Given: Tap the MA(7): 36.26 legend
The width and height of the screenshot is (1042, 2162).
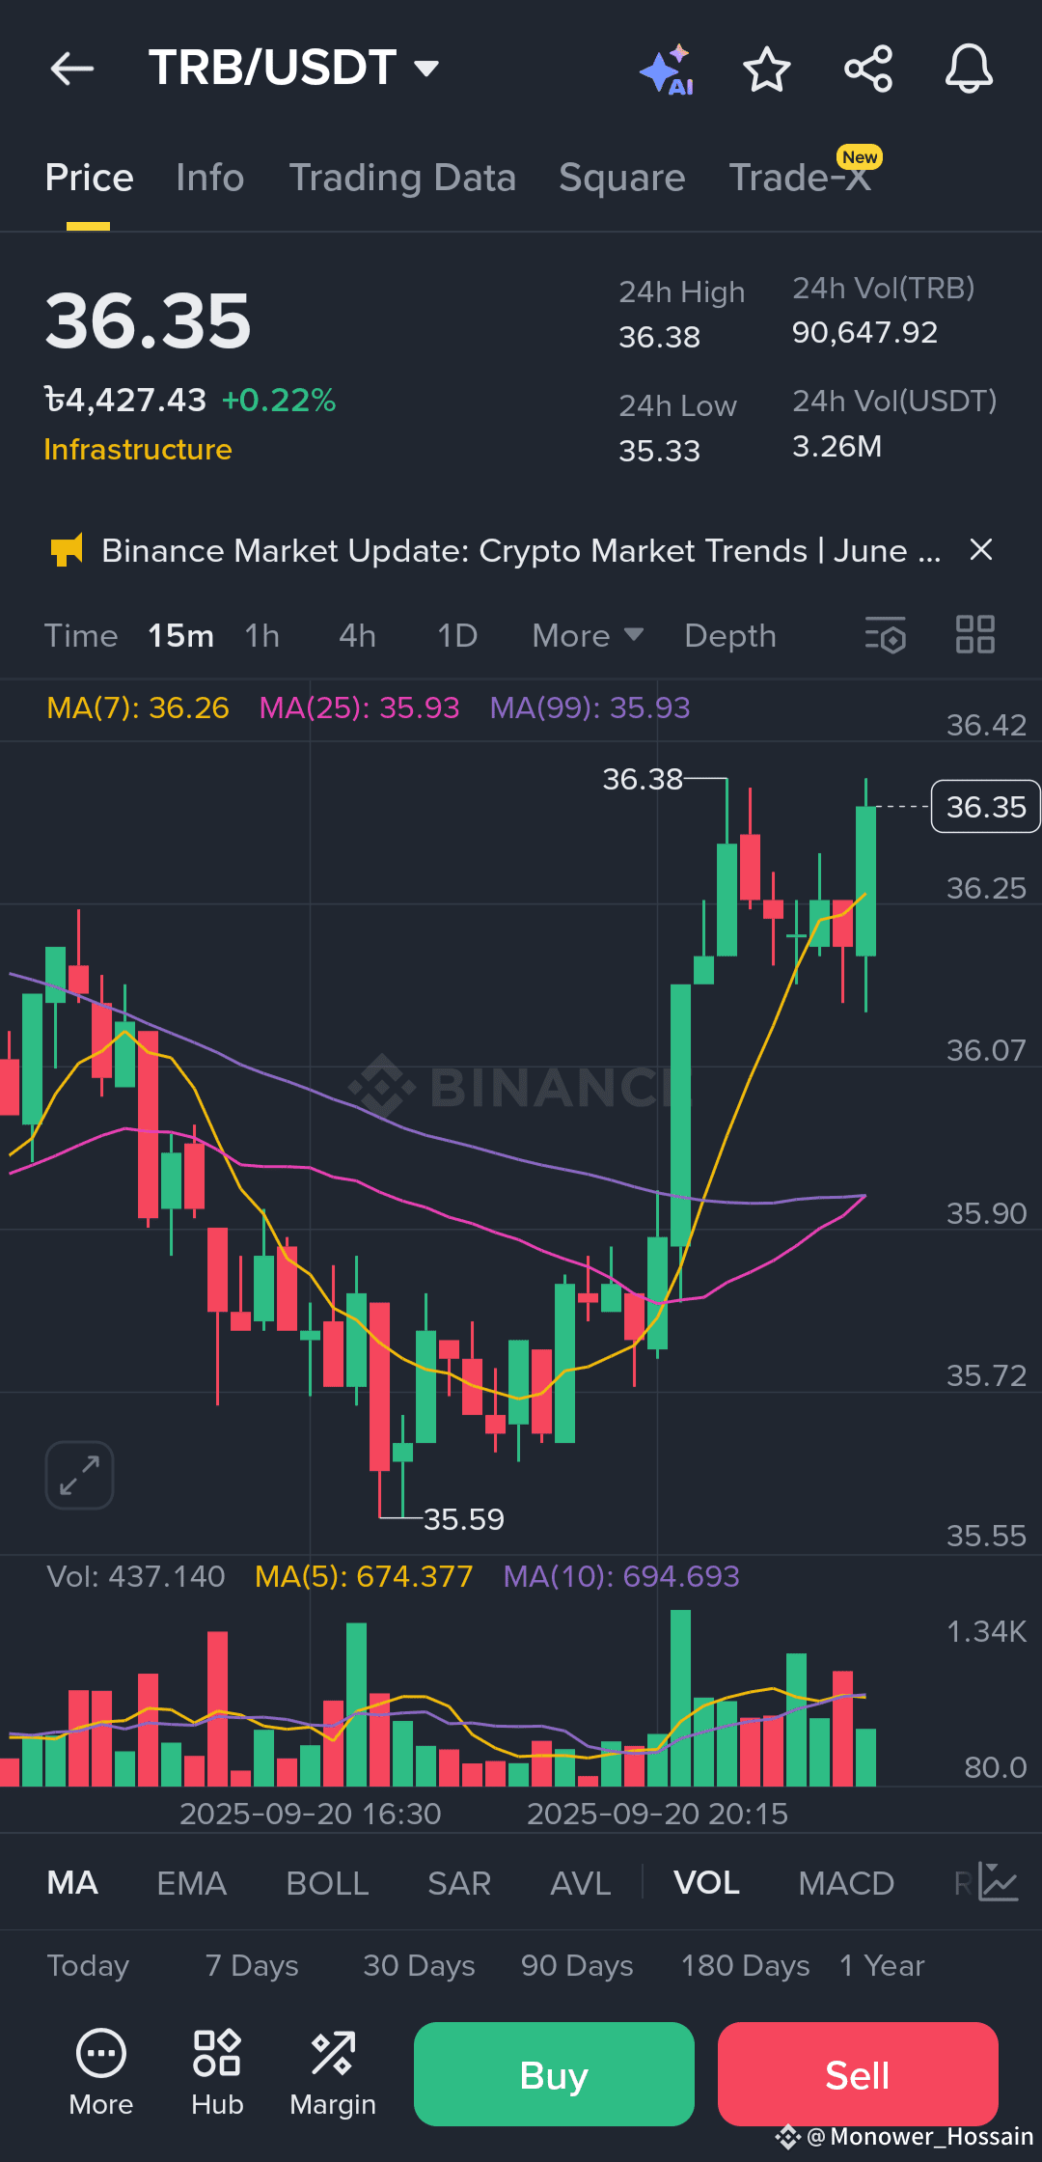Looking at the screenshot, I should click(138, 707).
